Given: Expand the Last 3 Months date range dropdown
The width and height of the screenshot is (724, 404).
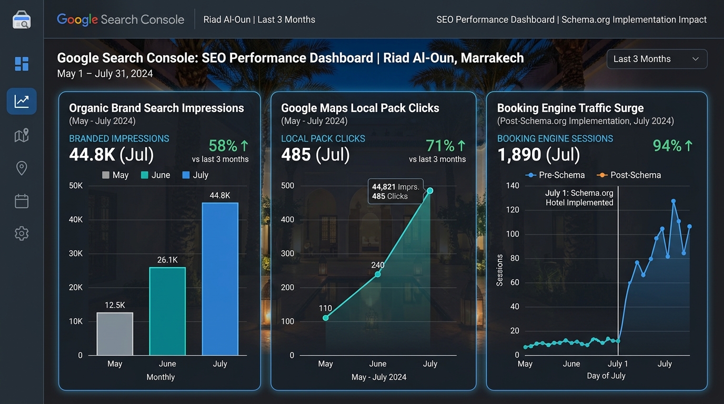Looking at the screenshot, I should [x=657, y=59].
